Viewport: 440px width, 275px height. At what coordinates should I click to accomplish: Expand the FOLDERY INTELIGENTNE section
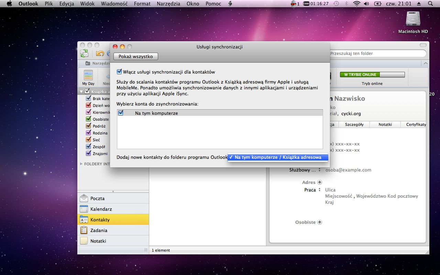(x=81, y=164)
